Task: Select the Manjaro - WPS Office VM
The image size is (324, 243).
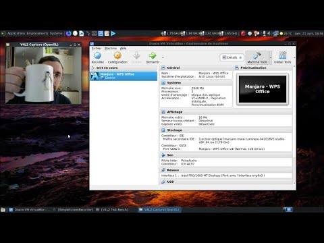Action: coord(124,76)
